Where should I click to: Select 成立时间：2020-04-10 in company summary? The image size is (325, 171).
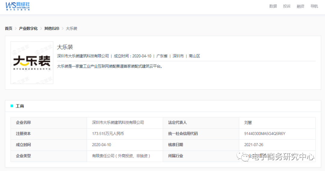point(132,56)
